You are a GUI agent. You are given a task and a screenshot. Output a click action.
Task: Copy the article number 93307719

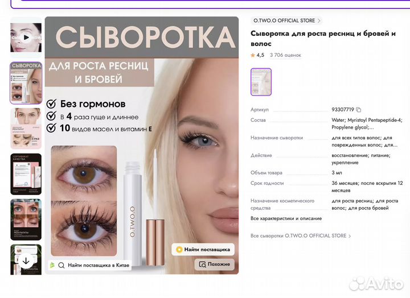359,110
